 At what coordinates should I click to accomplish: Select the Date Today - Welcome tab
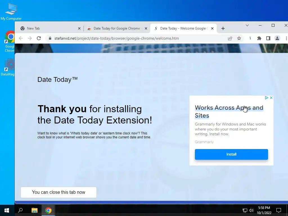pos(183,28)
